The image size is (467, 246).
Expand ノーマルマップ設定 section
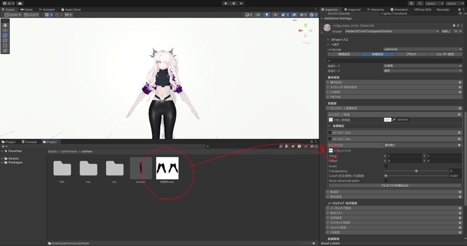tap(394, 208)
